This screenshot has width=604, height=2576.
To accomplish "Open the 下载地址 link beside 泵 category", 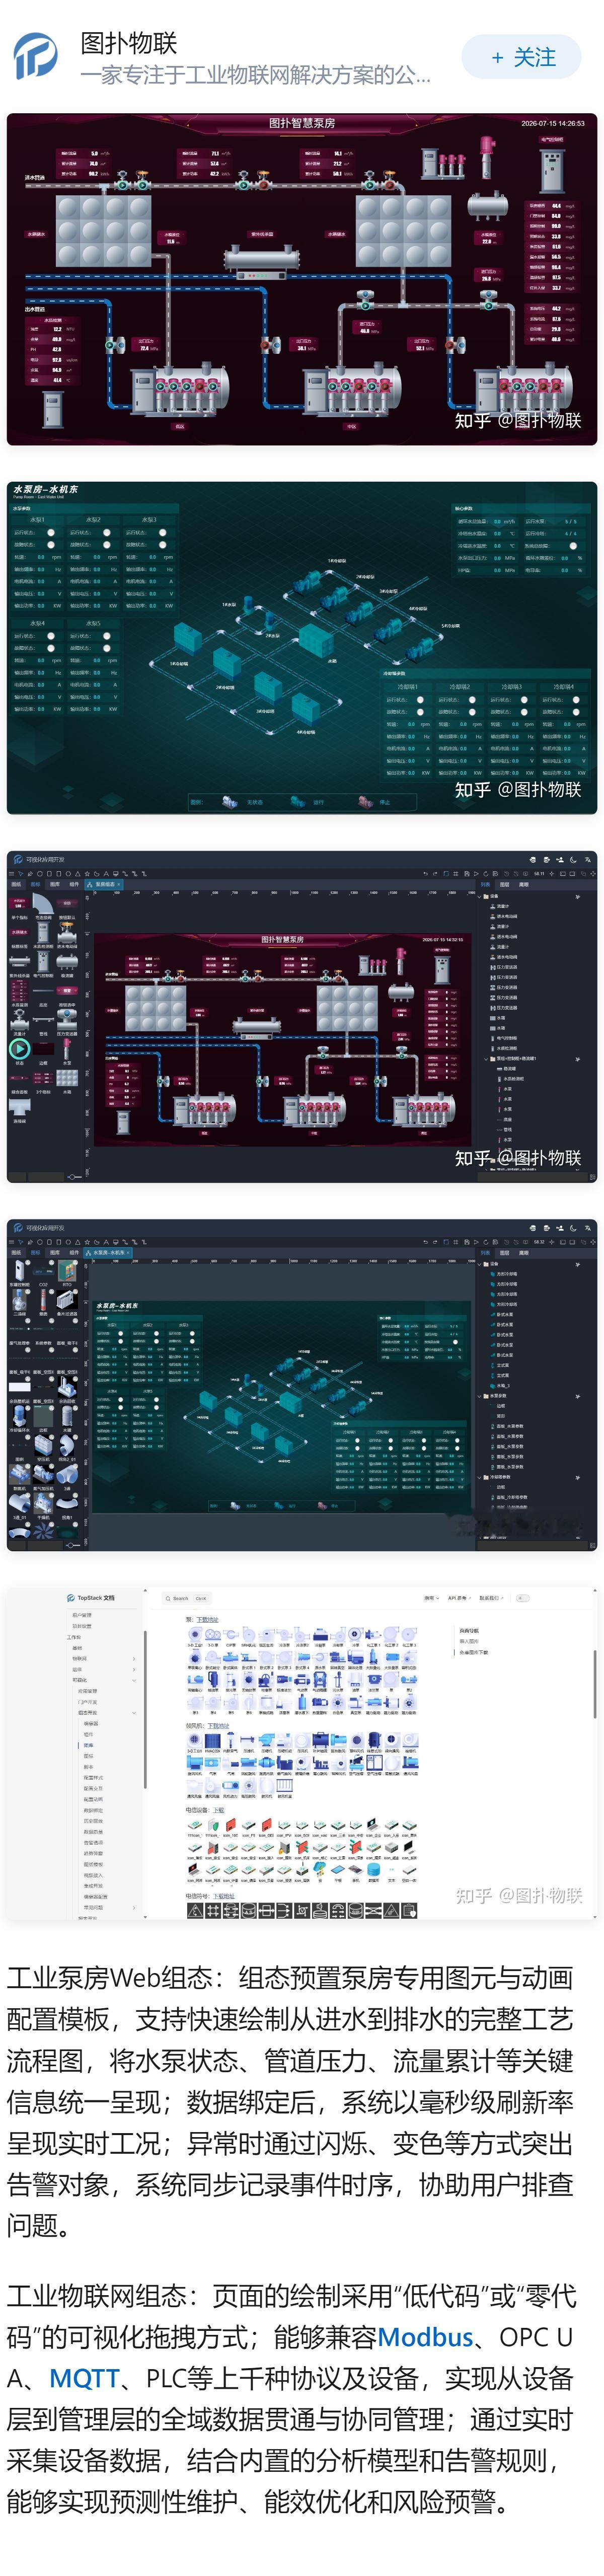I will [207, 1620].
